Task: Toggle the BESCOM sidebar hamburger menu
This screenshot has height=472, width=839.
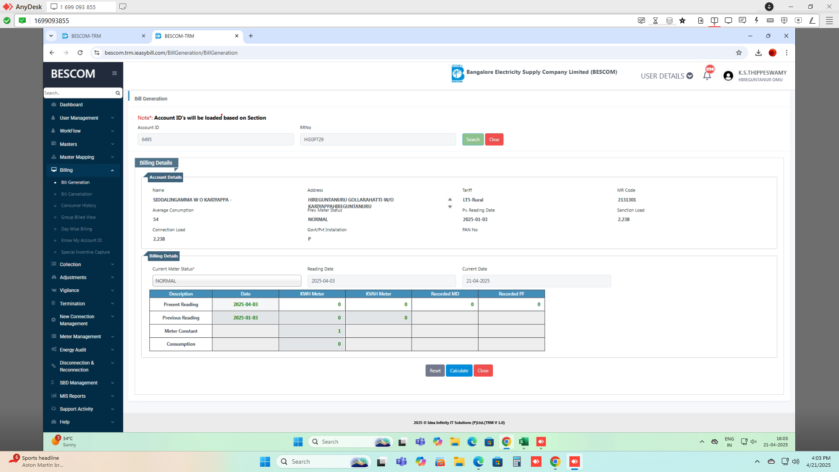Action: coord(114,73)
